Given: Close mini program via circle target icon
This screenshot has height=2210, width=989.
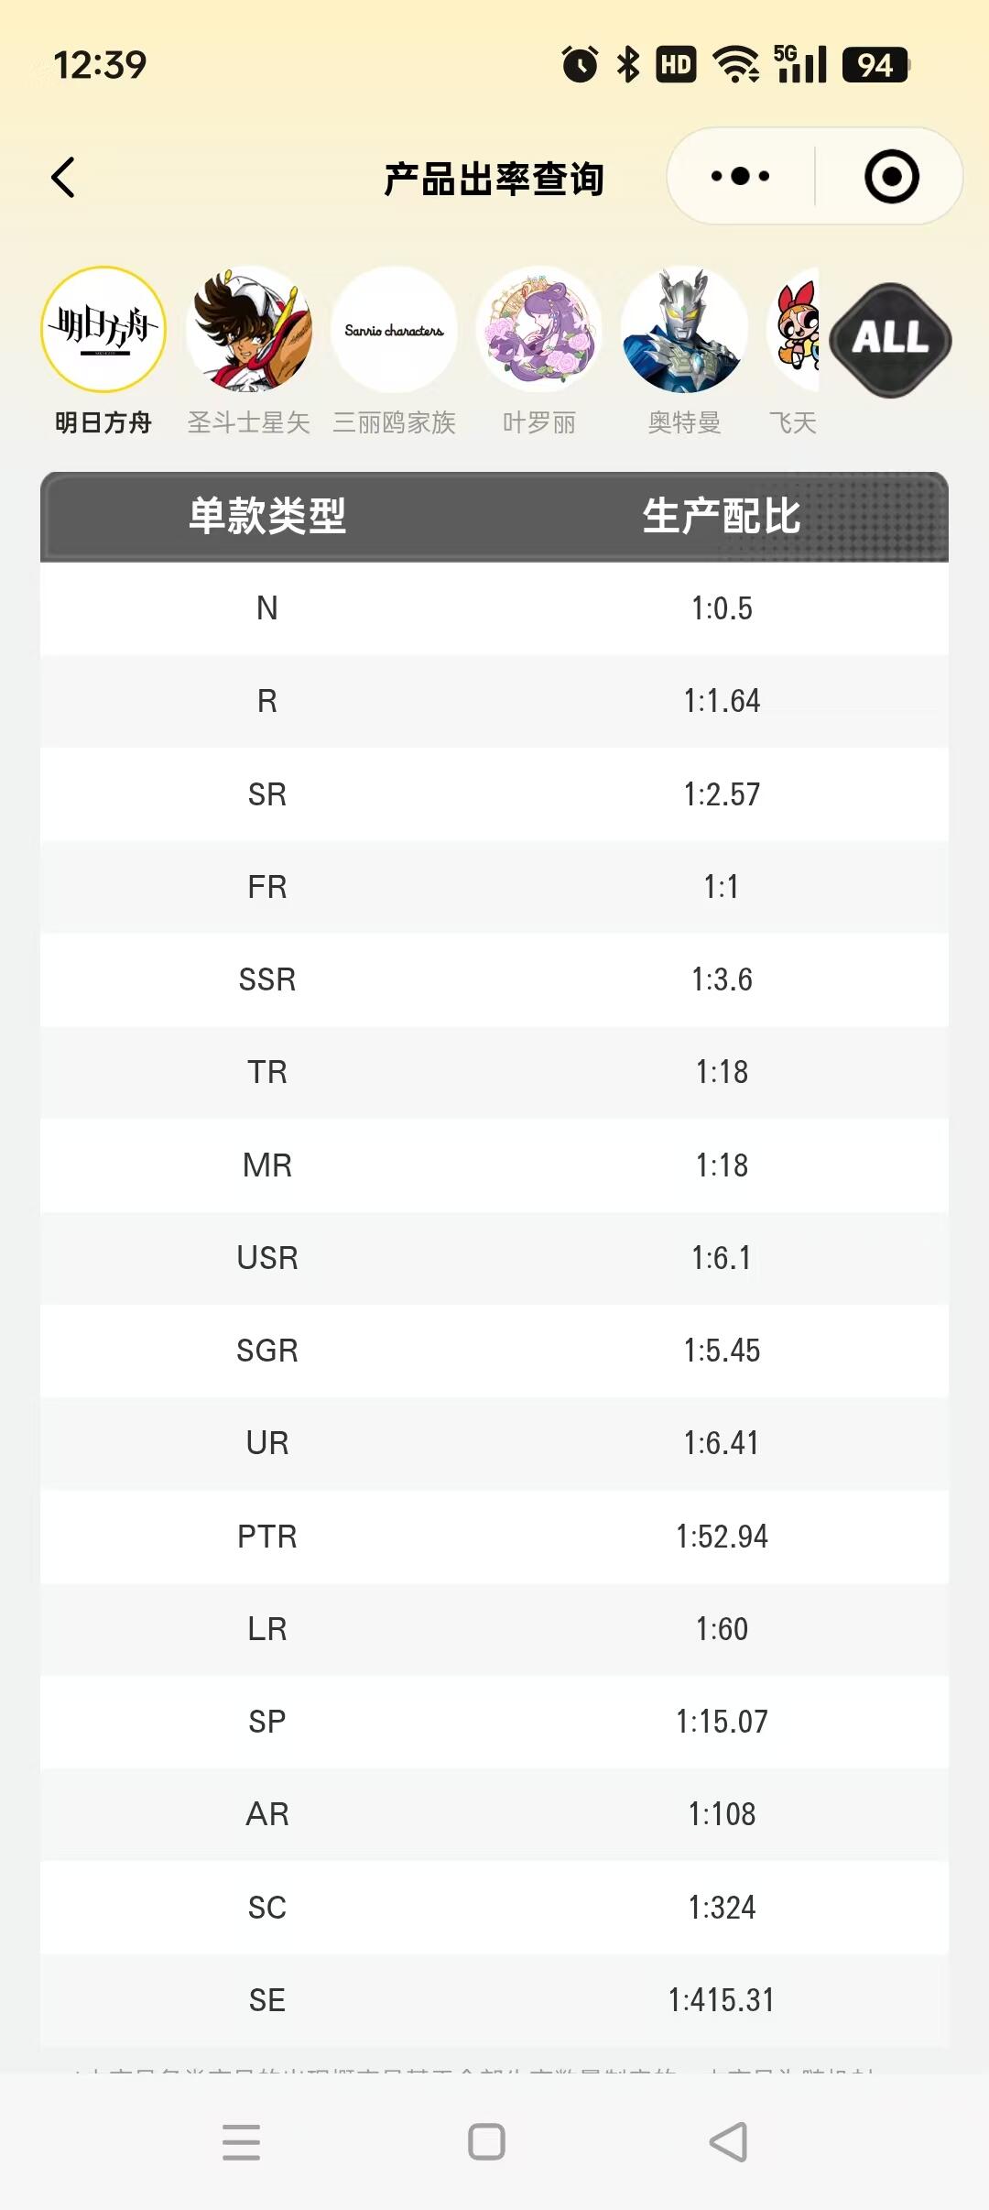Looking at the screenshot, I should (x=892, y=177).
